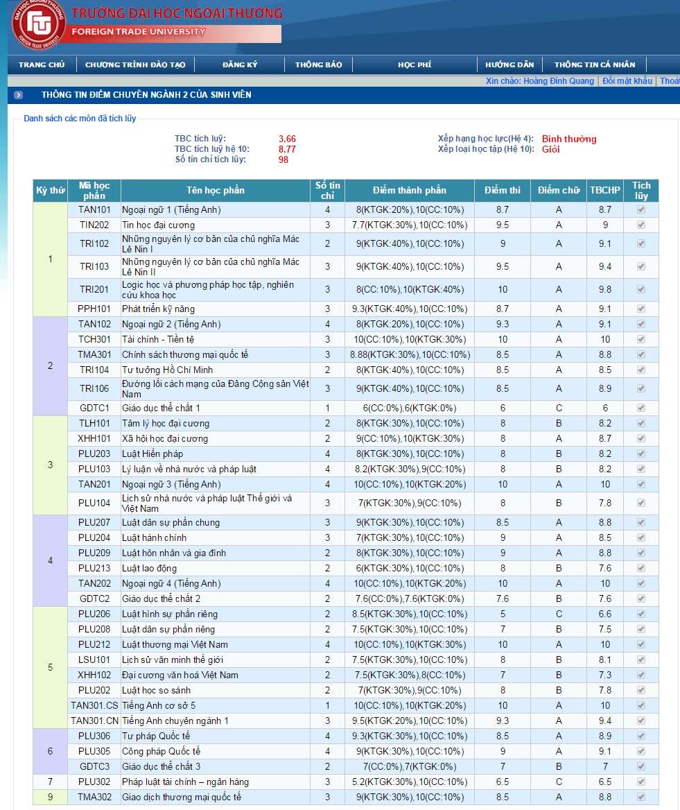Open the Đăng ký menu
680x810 pixels.
240,64
